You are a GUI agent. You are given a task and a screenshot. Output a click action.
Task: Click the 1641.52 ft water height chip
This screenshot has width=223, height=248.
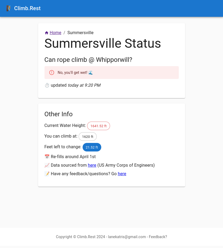click(99, 126)
